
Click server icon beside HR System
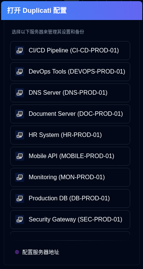(20, 135)
